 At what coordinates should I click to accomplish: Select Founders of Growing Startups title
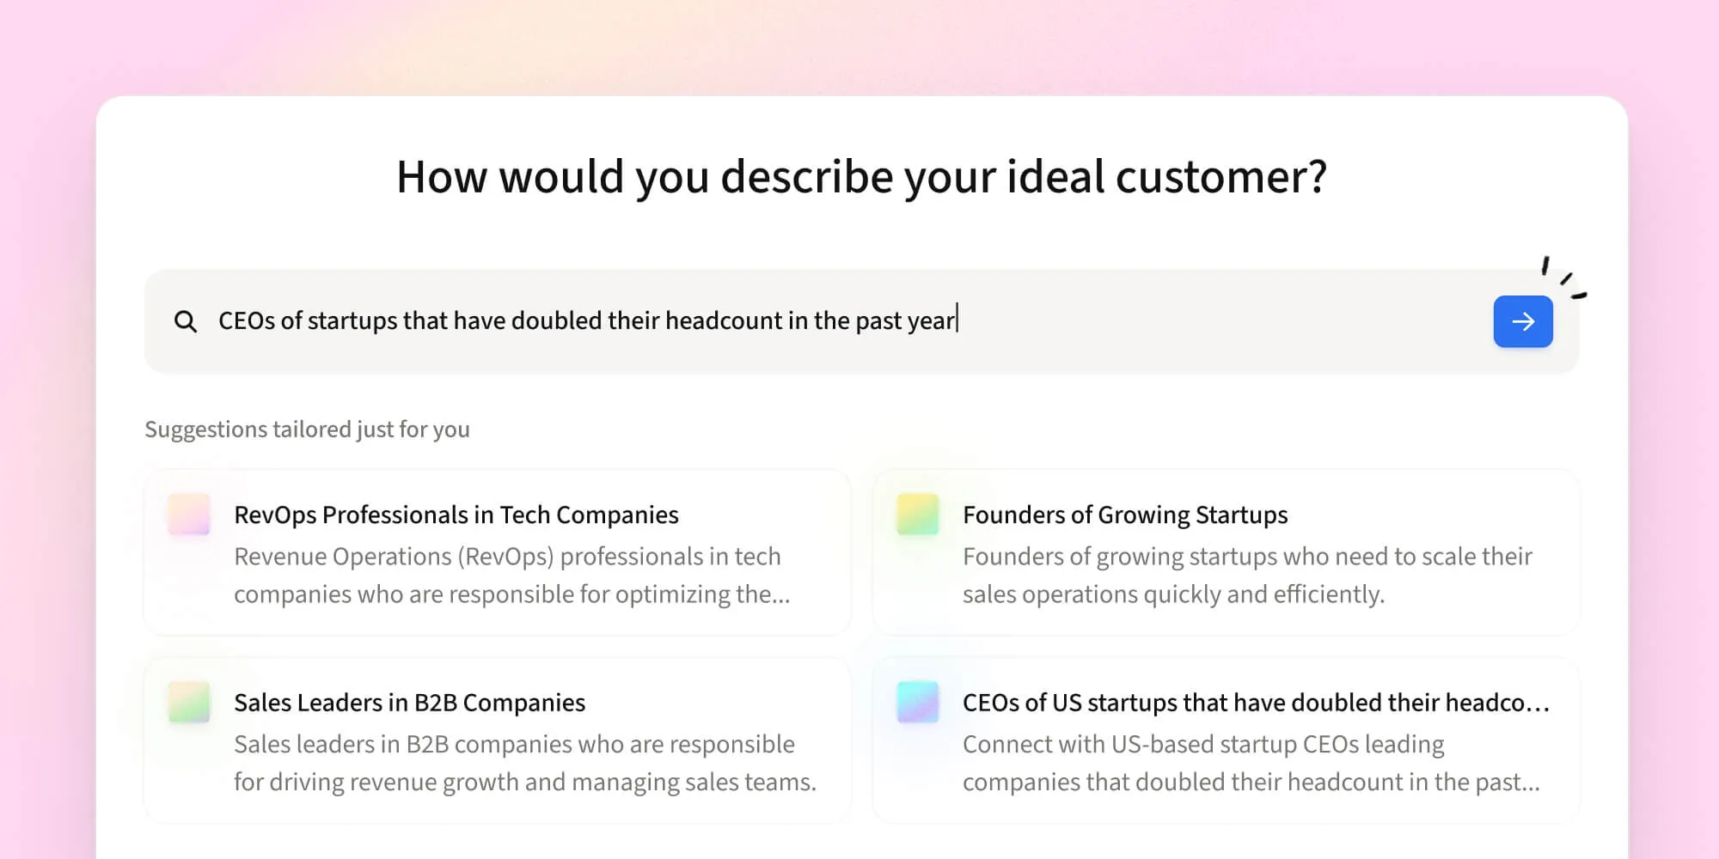pyautogui.click(x=1124, y=515)
